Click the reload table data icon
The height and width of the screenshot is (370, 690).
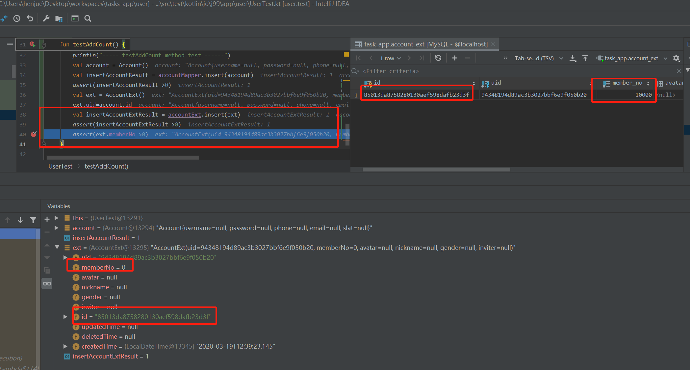click(438, 58)
